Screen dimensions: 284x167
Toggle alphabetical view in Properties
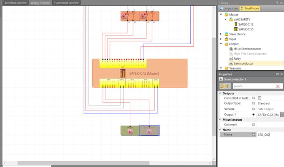[228, 86]
